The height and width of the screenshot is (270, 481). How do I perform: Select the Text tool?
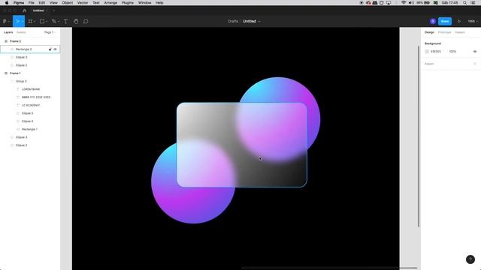pos(65,22)
